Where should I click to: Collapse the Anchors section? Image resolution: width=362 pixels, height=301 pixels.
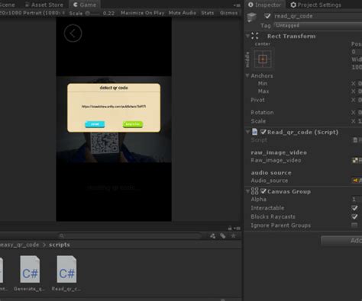[247, 75]
